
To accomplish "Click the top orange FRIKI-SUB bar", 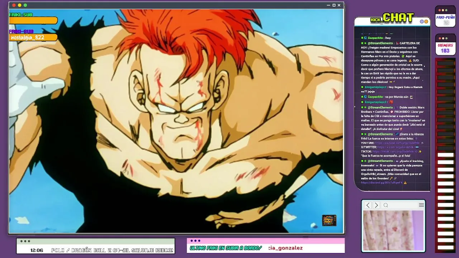I will coord(33,20).
